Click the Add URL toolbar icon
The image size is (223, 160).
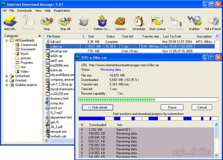click(x=10, y=21)
